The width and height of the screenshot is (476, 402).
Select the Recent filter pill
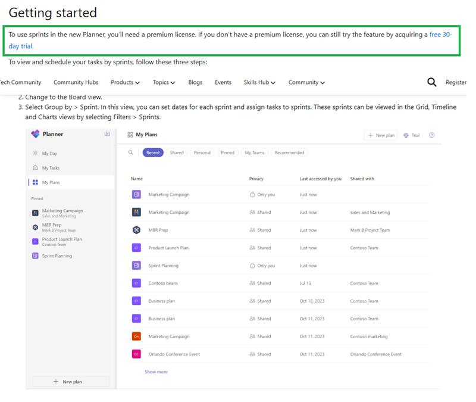[x=153, y=152]
